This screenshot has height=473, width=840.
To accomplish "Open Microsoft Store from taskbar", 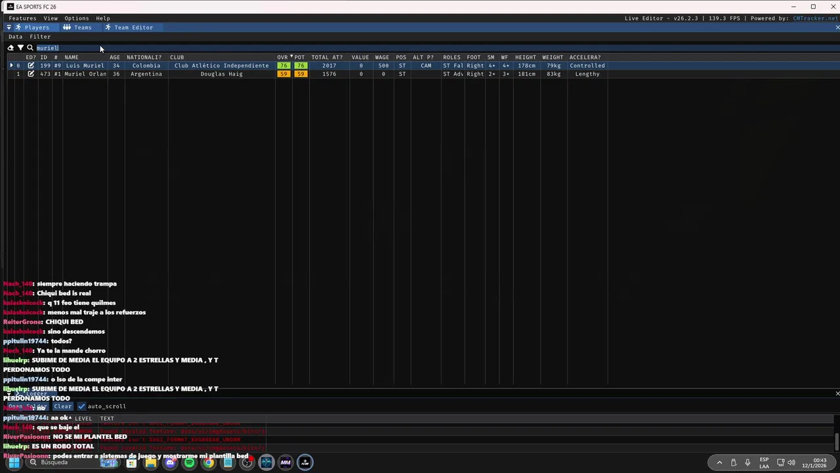I will point(131,462).
